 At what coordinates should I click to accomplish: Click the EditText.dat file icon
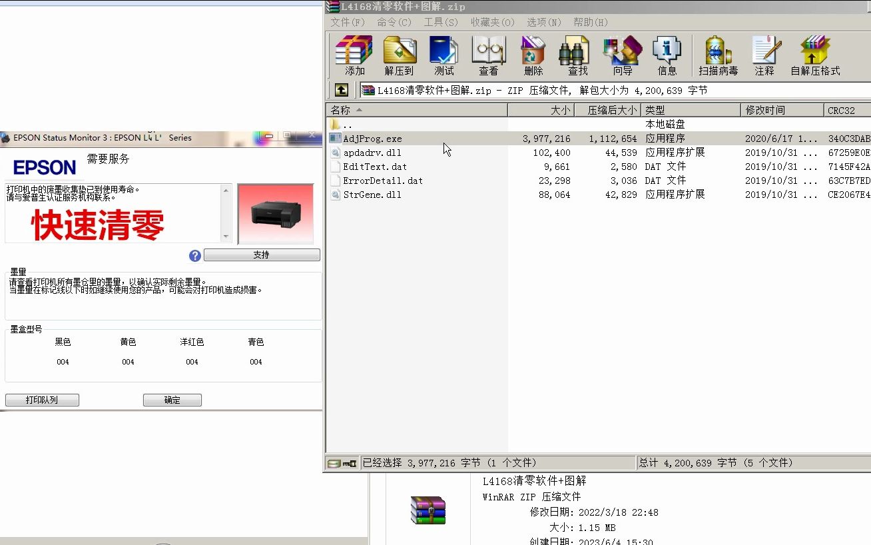335,167
